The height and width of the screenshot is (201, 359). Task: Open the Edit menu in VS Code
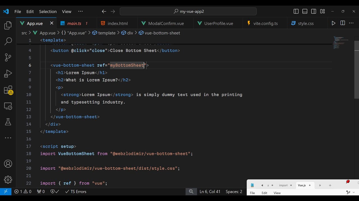point(30,11)
